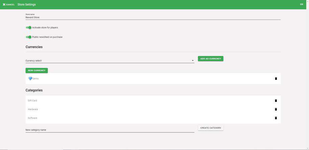This screenshot has width=309, height=150.
Task: Click the Store name input field
Action: [153, 17]
